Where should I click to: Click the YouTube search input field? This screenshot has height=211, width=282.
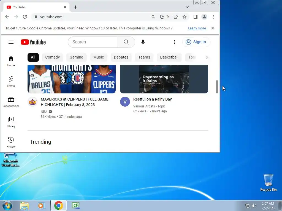coord(93,42)
